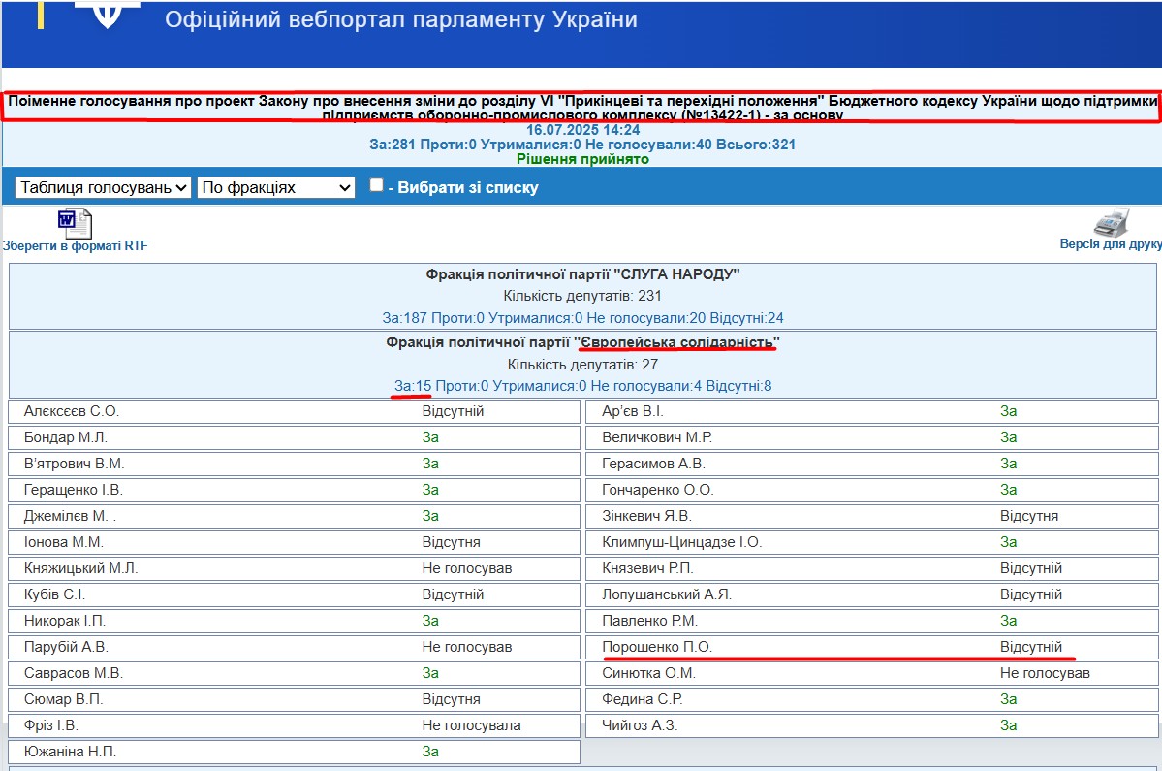
Task: Select deputy 'Алєксєєв С.О.'
Action: [x=71, y=411]
